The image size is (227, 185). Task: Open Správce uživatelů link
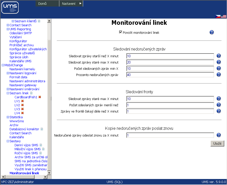click(x=22, y=53)
